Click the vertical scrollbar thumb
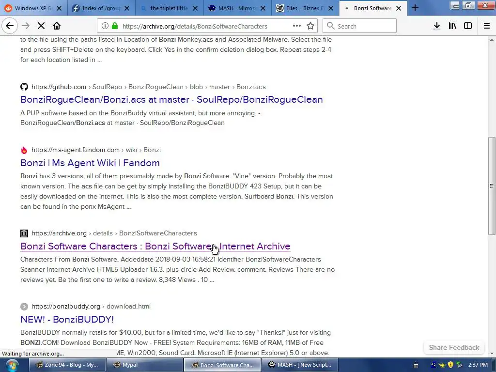496x372 pixels. (x=492, y=186)
